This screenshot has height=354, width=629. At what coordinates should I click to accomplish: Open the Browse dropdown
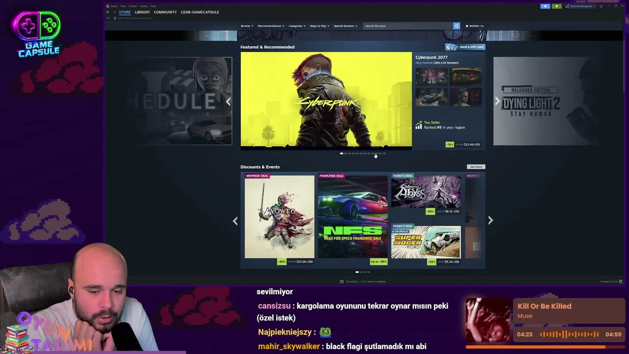[247, 26]
